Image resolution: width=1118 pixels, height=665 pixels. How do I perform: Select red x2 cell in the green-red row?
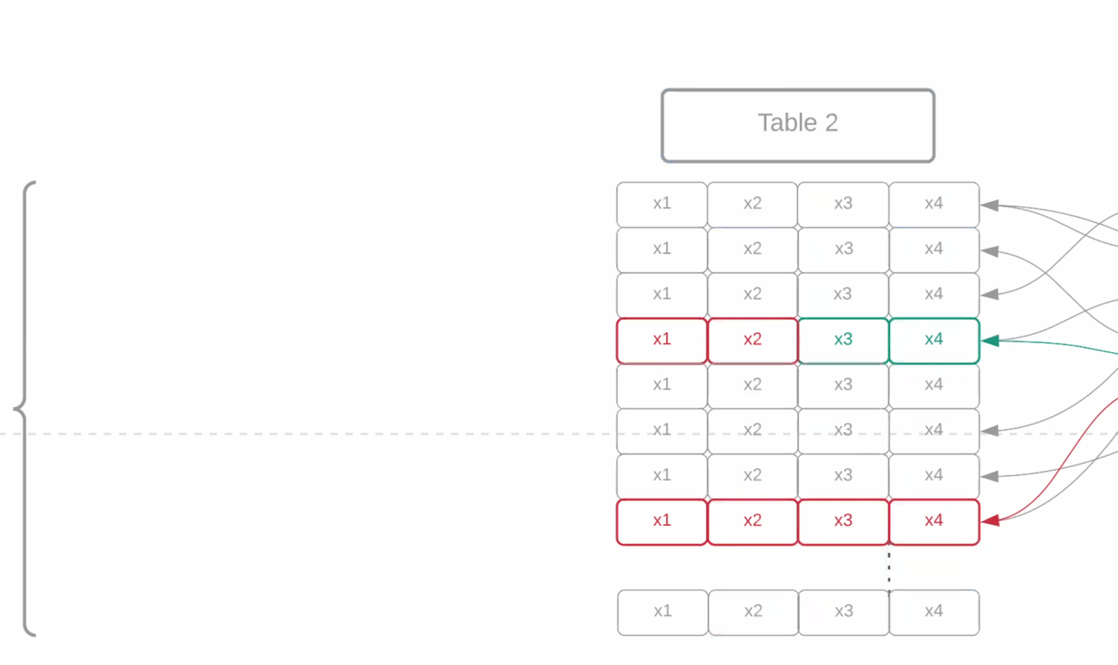tap(753, 341)
